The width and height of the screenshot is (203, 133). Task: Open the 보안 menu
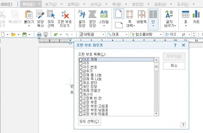tap(138, 4)
